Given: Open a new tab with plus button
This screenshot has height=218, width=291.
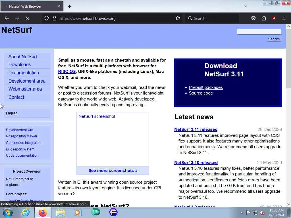Looking at the screenshot, I should 69,7.
